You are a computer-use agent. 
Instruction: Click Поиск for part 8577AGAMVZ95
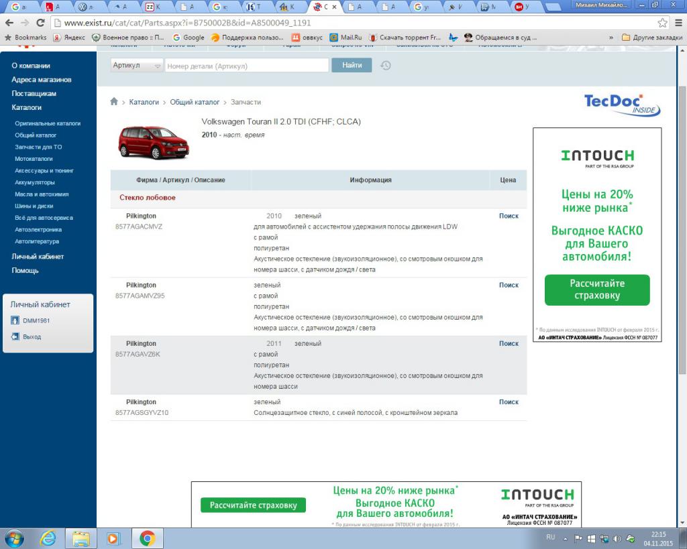click(x=509, y=285)
